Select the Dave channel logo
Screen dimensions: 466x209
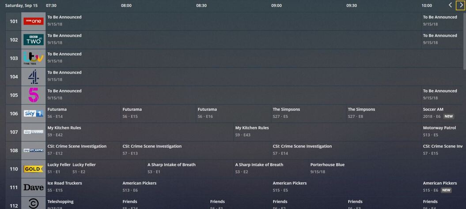[x=34, y=187]
